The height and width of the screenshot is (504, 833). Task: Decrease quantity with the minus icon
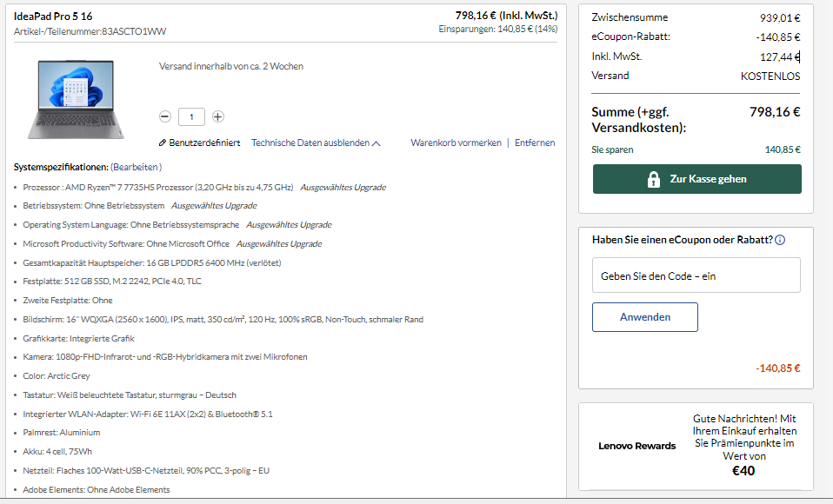click(x=165, y=116)
